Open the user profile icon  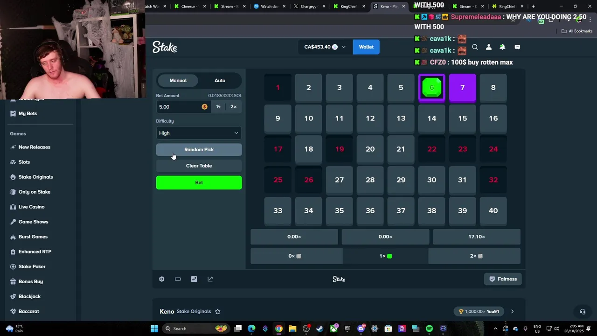pyautogui.click(x=489, y=47)
